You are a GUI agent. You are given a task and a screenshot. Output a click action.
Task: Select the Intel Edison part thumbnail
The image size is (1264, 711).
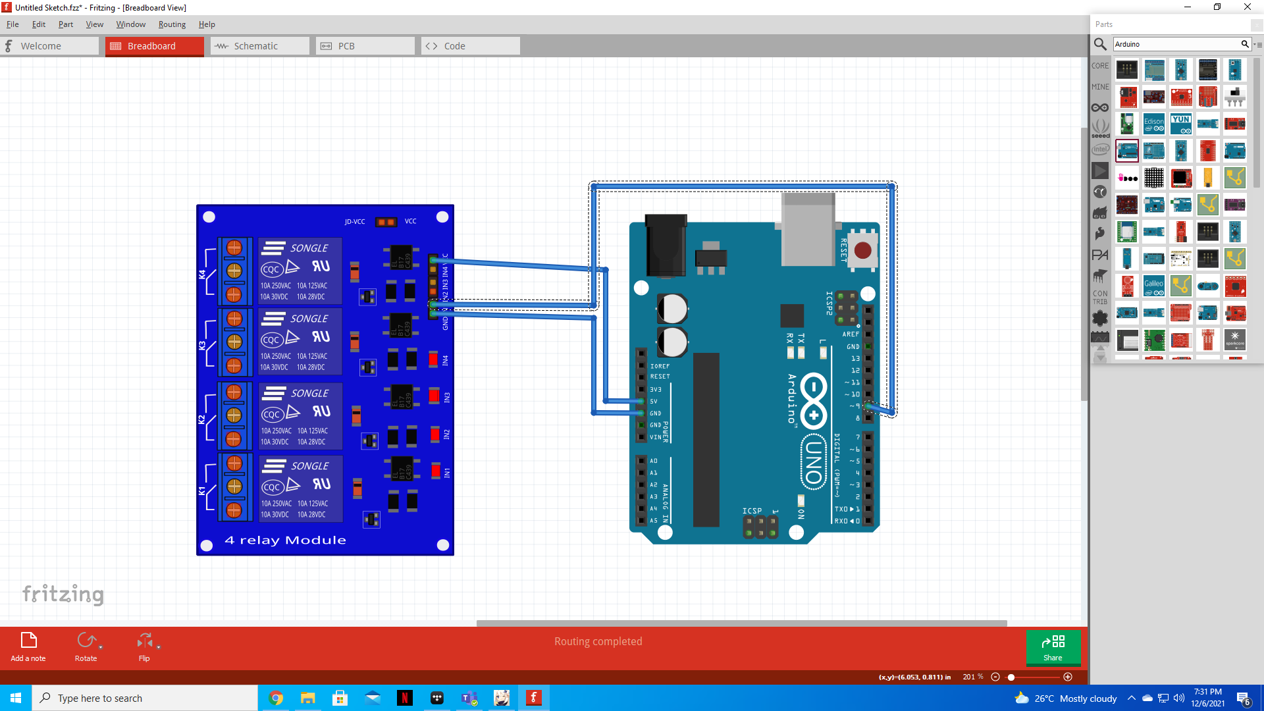coord(1154,124)
